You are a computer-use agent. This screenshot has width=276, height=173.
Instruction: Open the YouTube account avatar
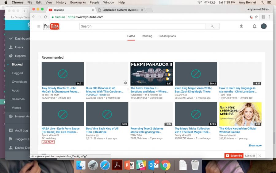tap(263, 26)
